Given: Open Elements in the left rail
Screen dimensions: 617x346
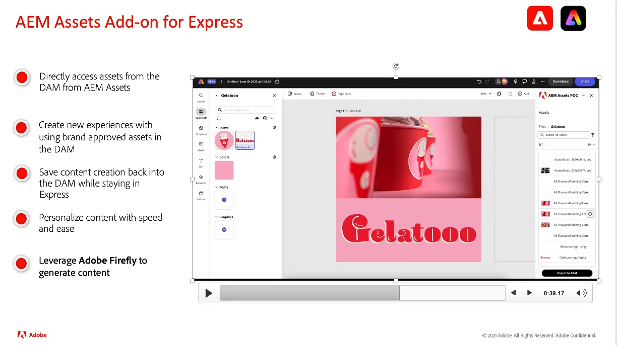Looking at the screenshot, I should [x=201, y=179].
